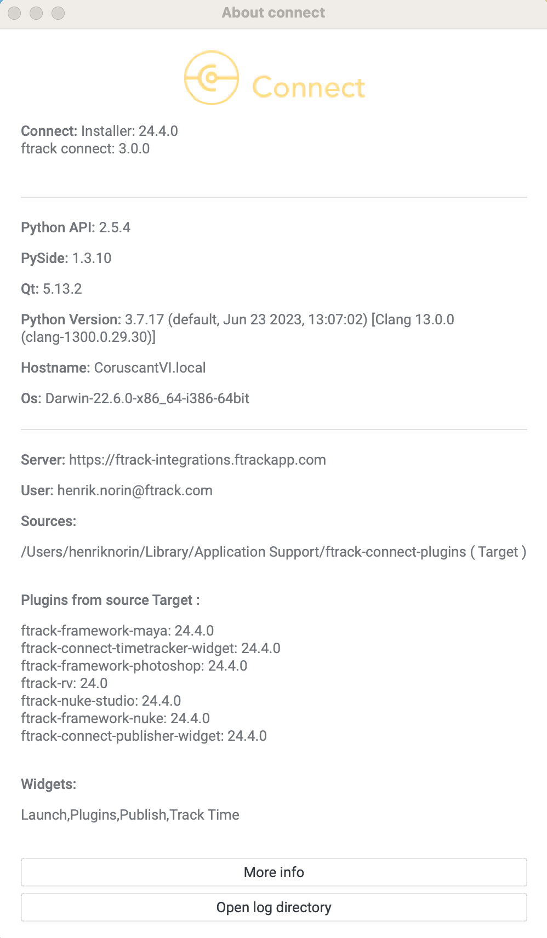Click the Hostname CoruscantVI.local text
Image resolution: width=547 pixels, height=938 pixels.
click(x=113, y=368)
